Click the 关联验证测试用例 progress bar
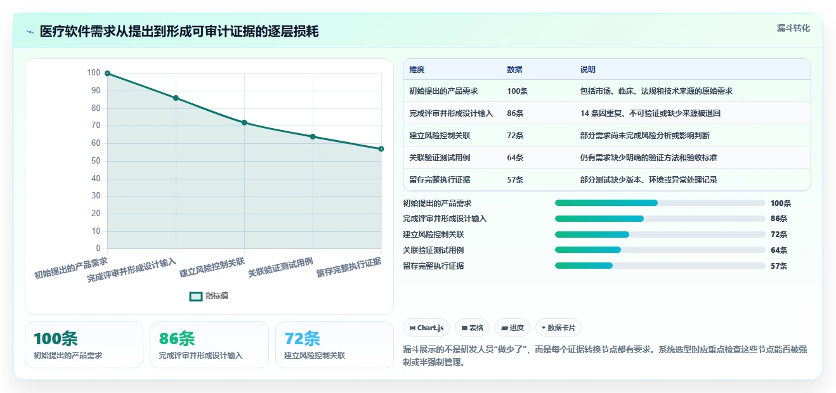 pos(660,250)
